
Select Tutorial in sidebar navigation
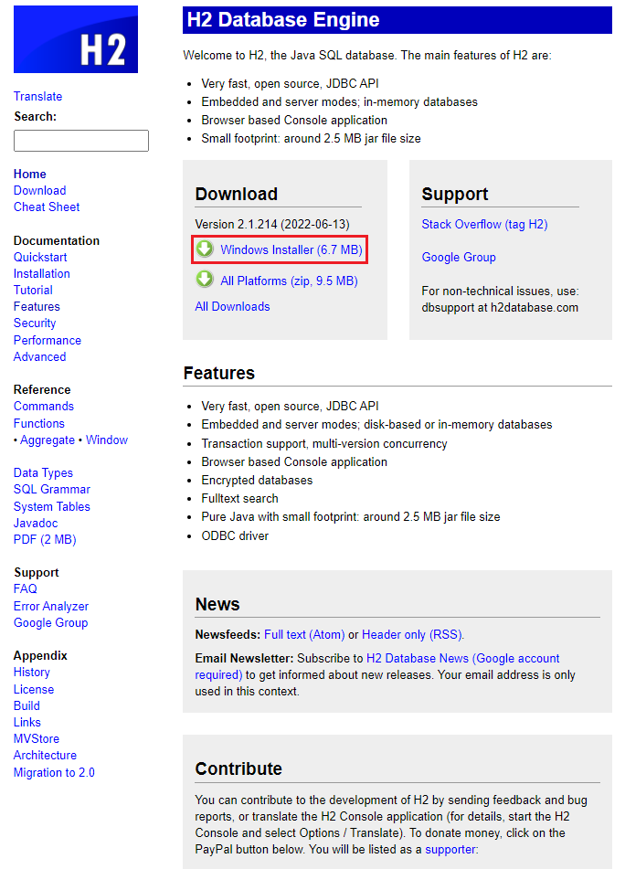33,290
